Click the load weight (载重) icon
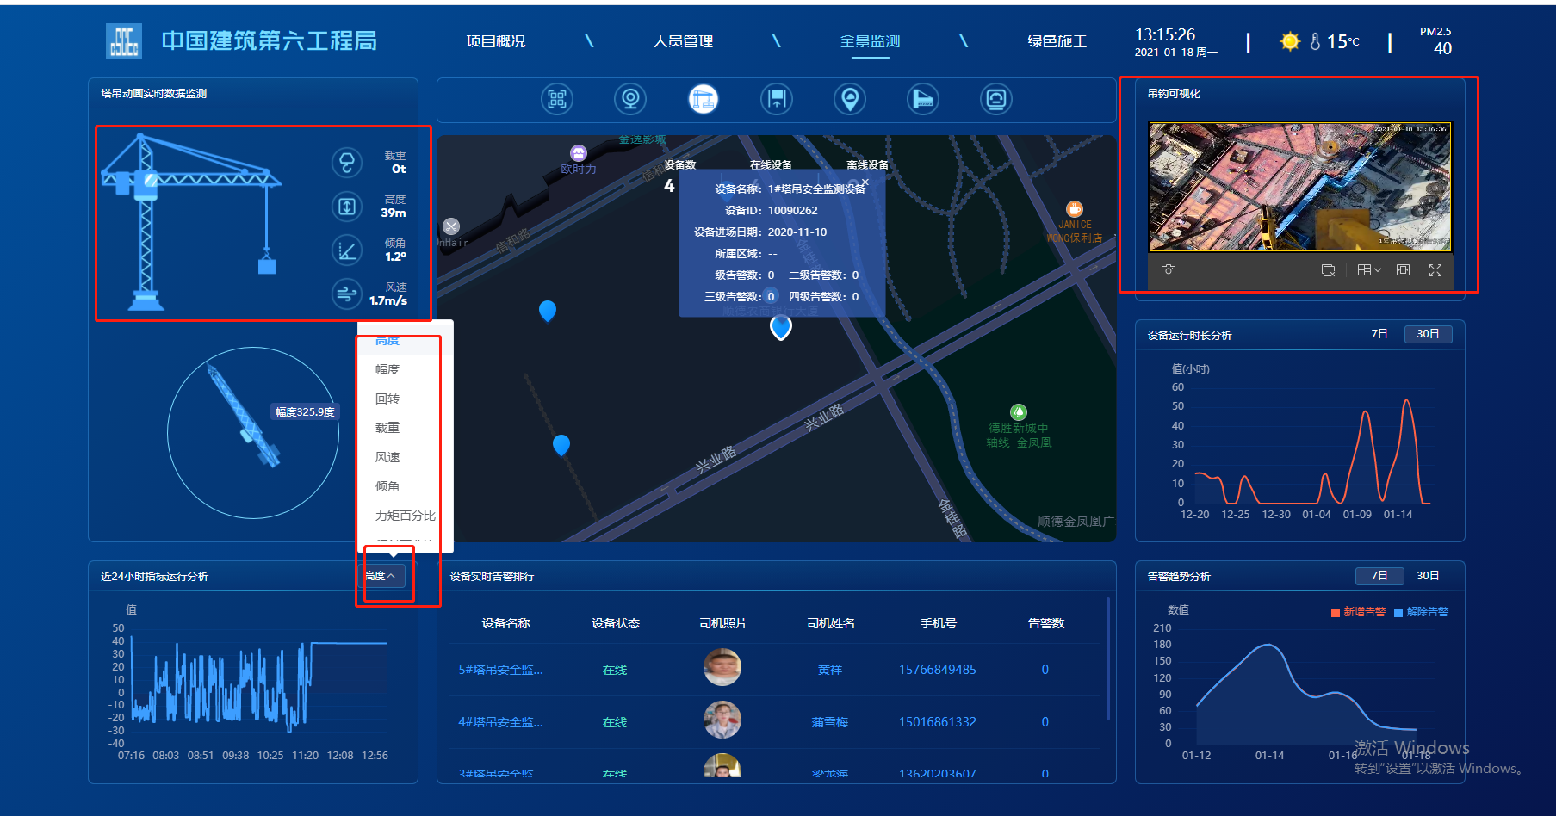 coord(347,162)
